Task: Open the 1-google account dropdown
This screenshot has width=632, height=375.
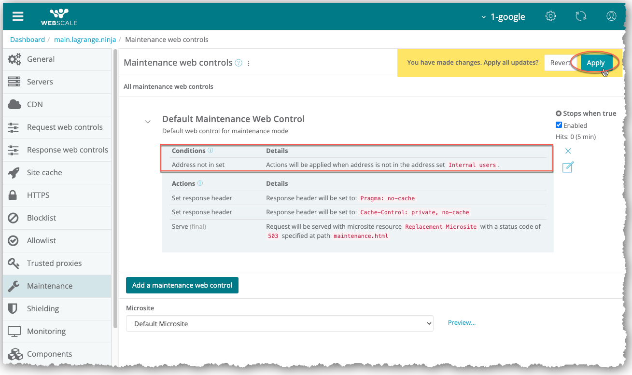Action: pos(503,17)
